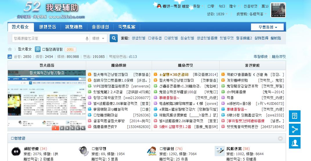Switch slideshow to slide 3

click(x=66, y=128)
